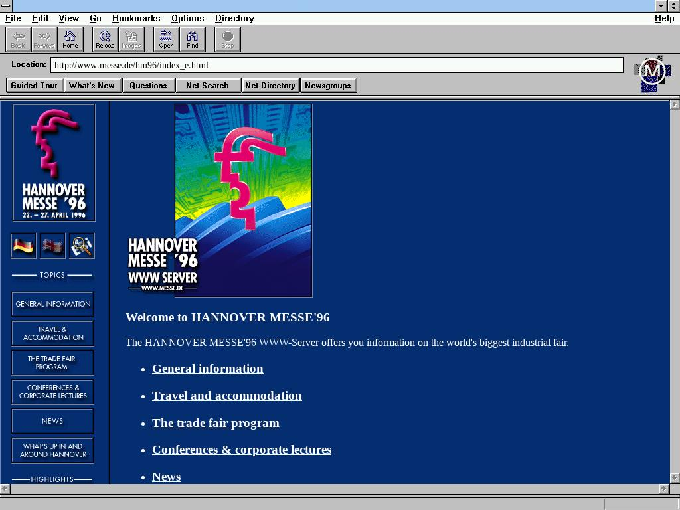Open the Directory menu
The width and height of the screenshot is (680, 510).
coord(234,18)
